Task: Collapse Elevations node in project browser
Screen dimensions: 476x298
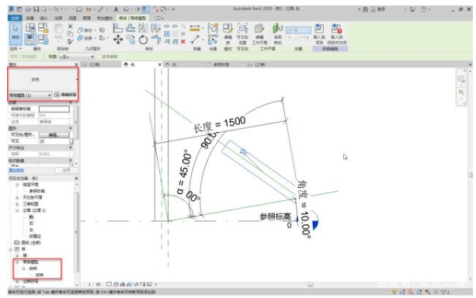Action: 17,210
